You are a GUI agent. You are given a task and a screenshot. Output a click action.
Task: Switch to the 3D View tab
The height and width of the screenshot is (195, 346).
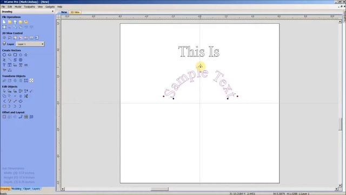pyautogui.click(x=75, y=12)
